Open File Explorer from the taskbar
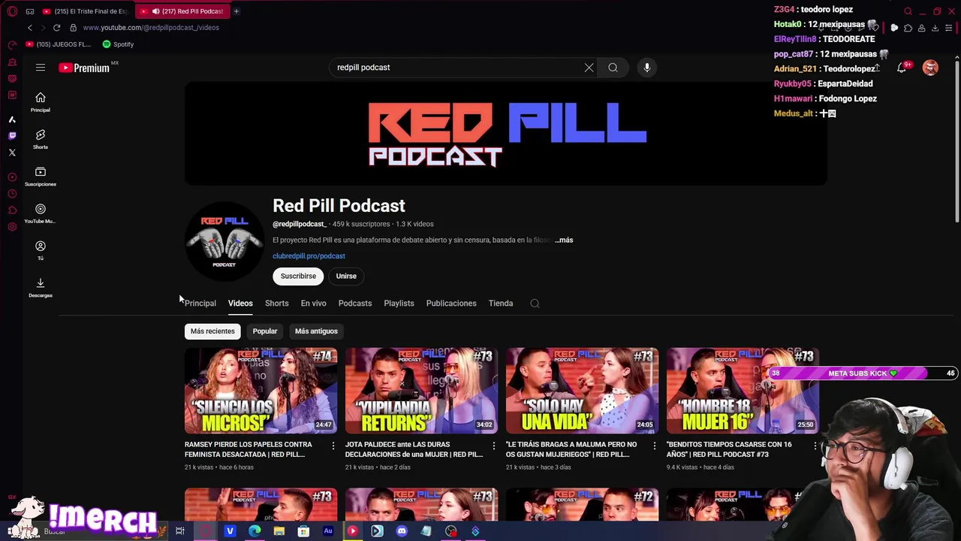Viewport: 961px width, 541px height. (279, 531)
